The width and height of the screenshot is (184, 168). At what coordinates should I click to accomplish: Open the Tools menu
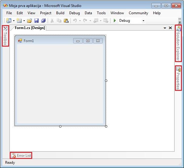(101, 13)
